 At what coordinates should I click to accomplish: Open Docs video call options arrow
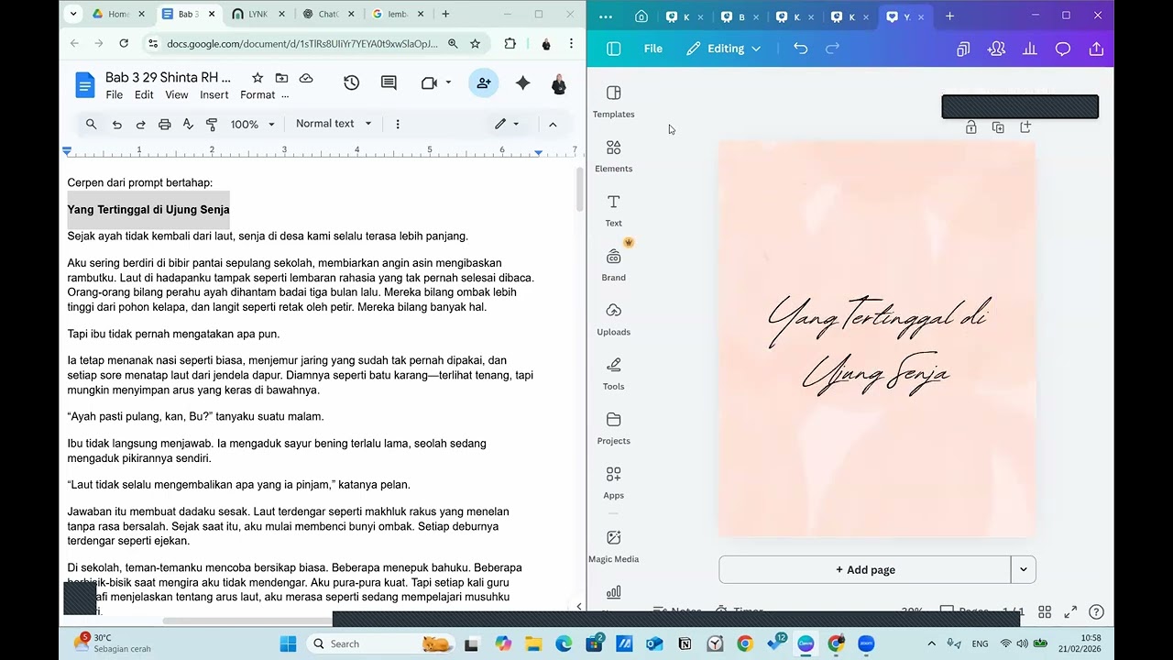448,83
